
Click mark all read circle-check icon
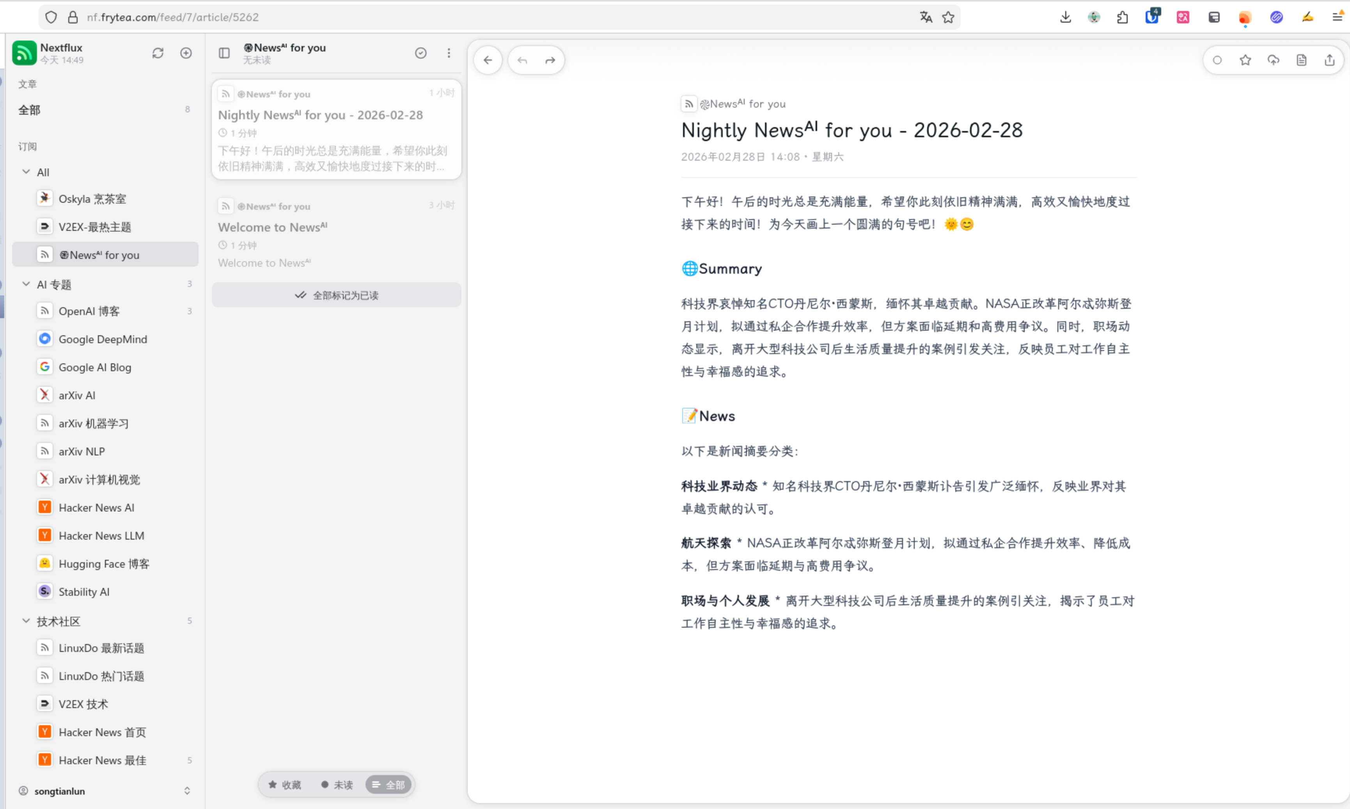click(x=420, y=53)
